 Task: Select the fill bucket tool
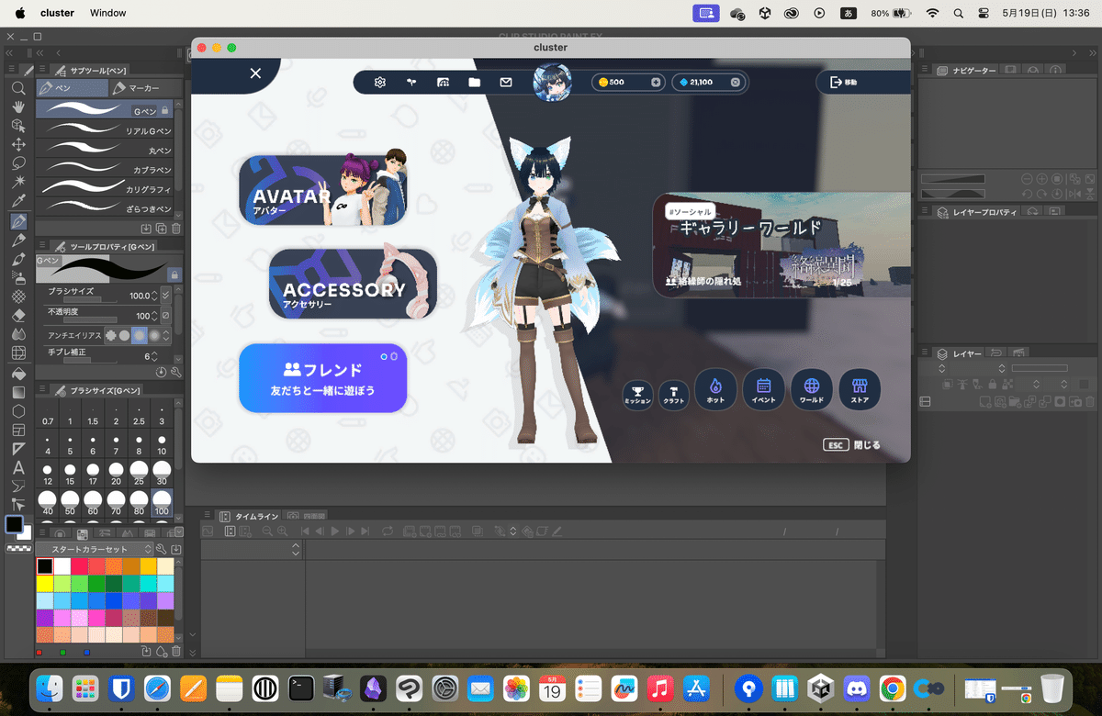click(x=17, y=374)
